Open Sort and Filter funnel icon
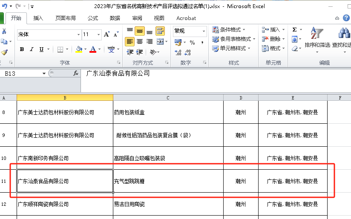This screenshot has width=351, height=219. pyautogui.click(x=317, y=33)
